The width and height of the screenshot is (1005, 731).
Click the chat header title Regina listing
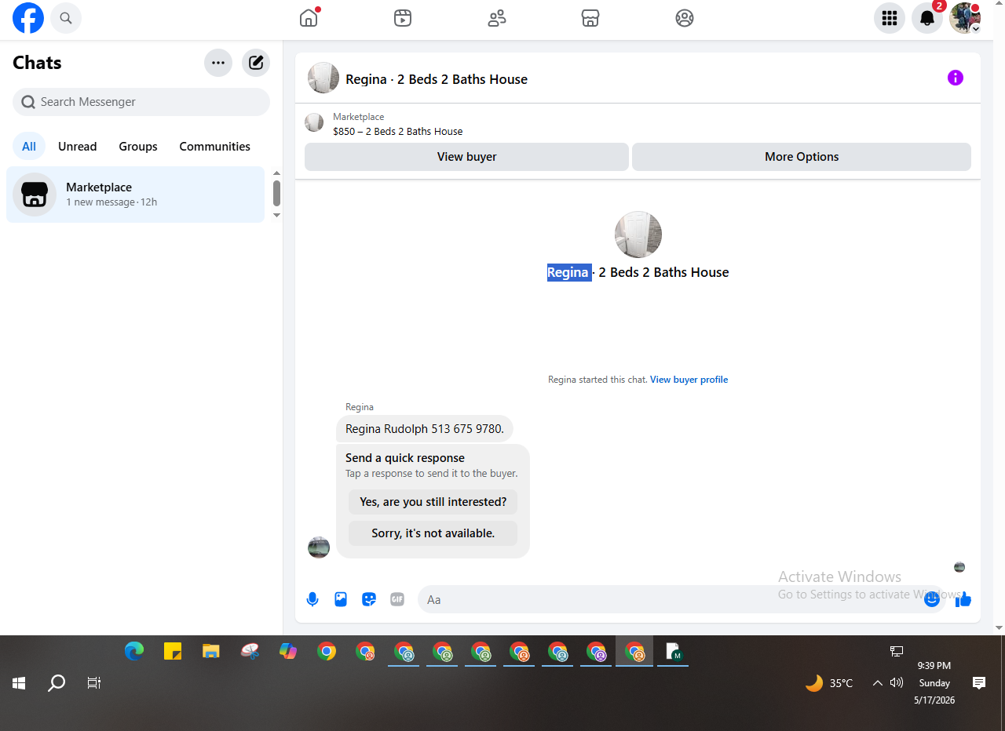[x=437, y=79]
